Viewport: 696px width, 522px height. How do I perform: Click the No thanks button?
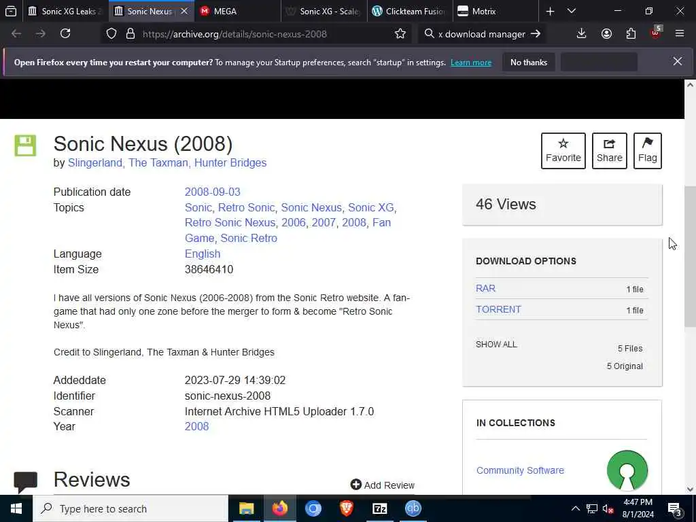[x=529, y=62]
